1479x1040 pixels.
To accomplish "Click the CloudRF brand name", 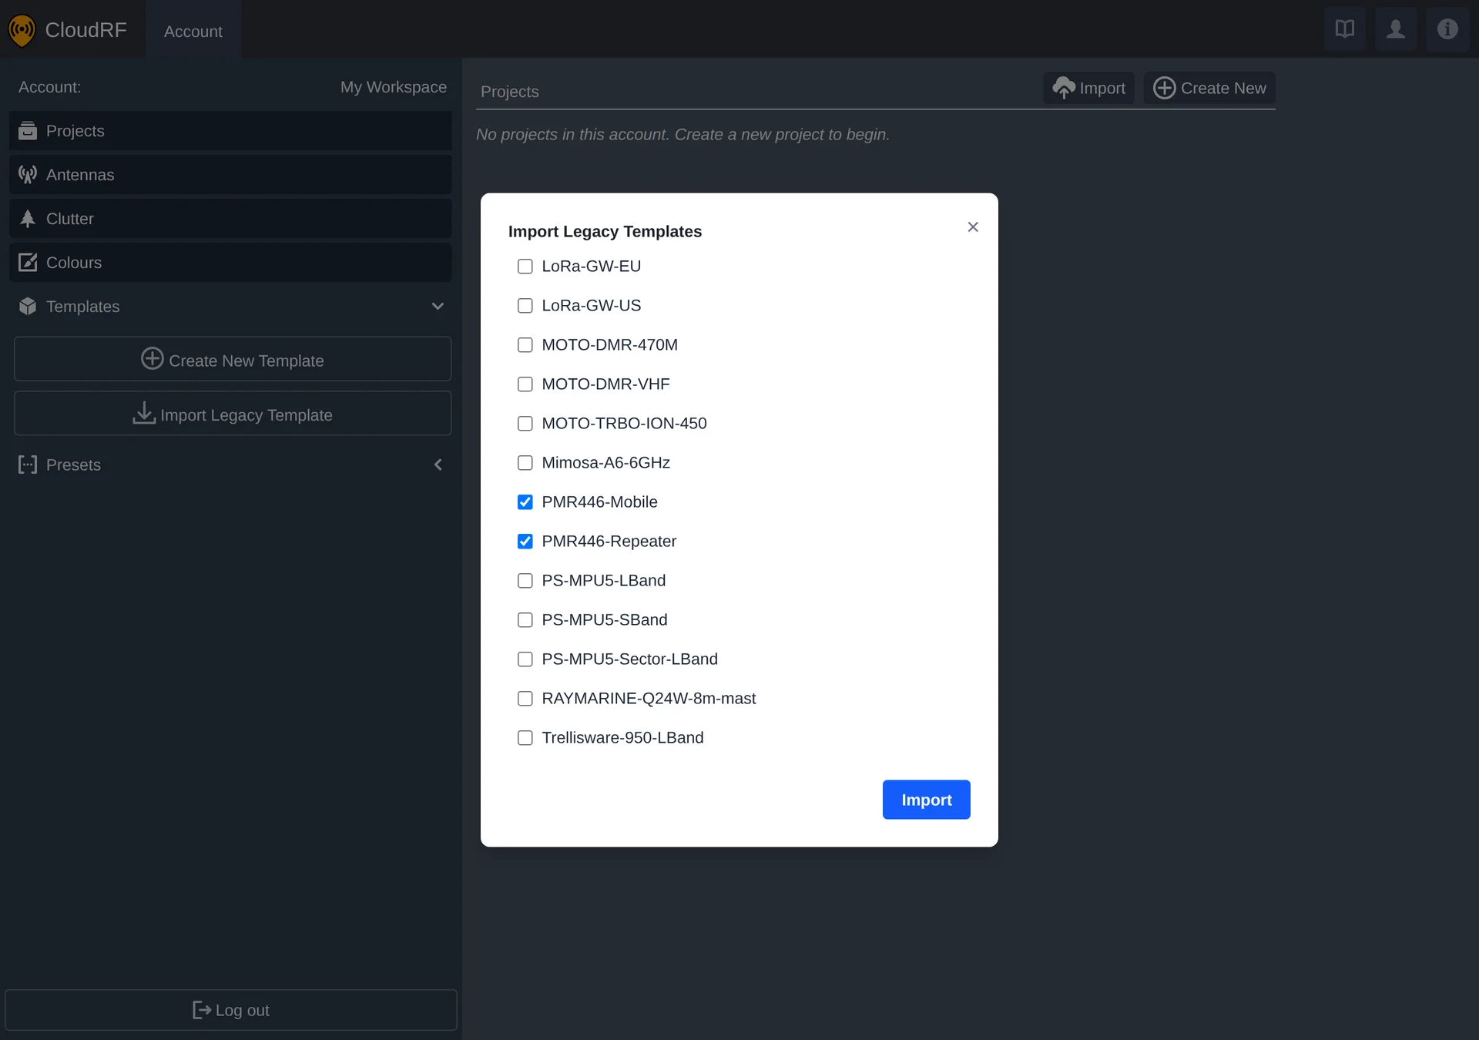I will (86, 30).
